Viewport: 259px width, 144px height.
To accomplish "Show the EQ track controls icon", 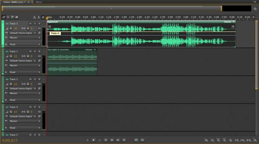I will click(x=17, y=17).
